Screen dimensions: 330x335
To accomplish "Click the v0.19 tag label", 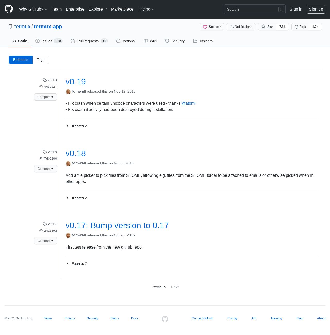I will [x=50, y=80].
